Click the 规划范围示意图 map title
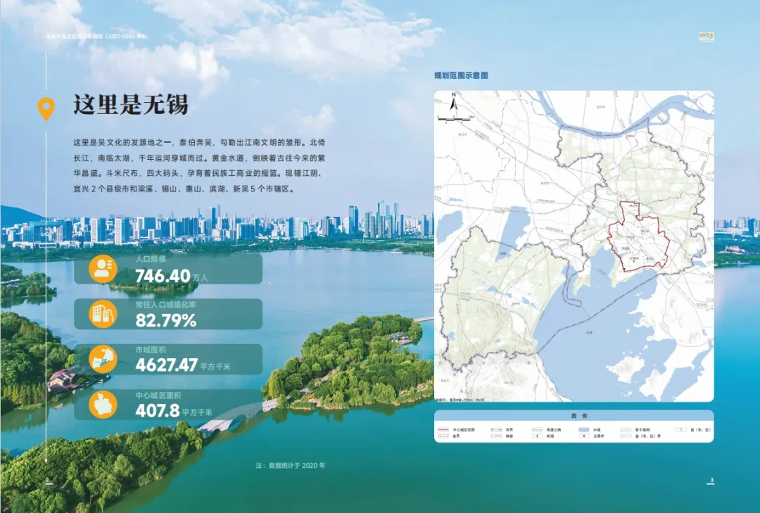 (461, 75)
